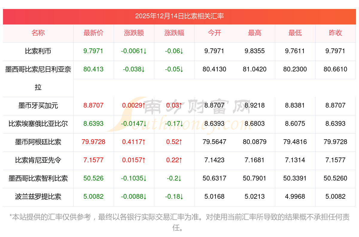Click opening value 5.0168
Screen dimensions: 359x237
click(x=215, y=197)
